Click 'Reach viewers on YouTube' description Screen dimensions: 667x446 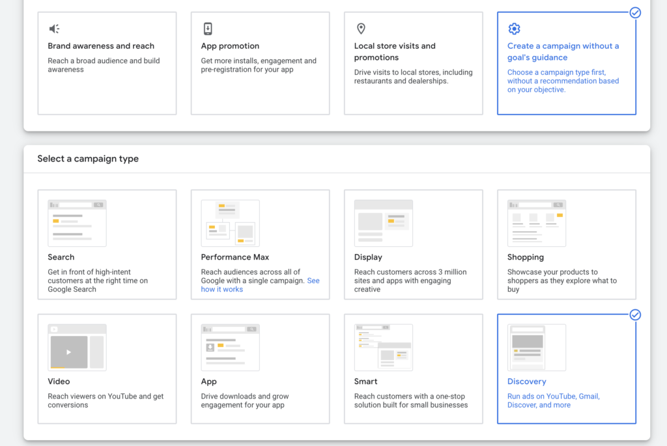click(106, 400)
